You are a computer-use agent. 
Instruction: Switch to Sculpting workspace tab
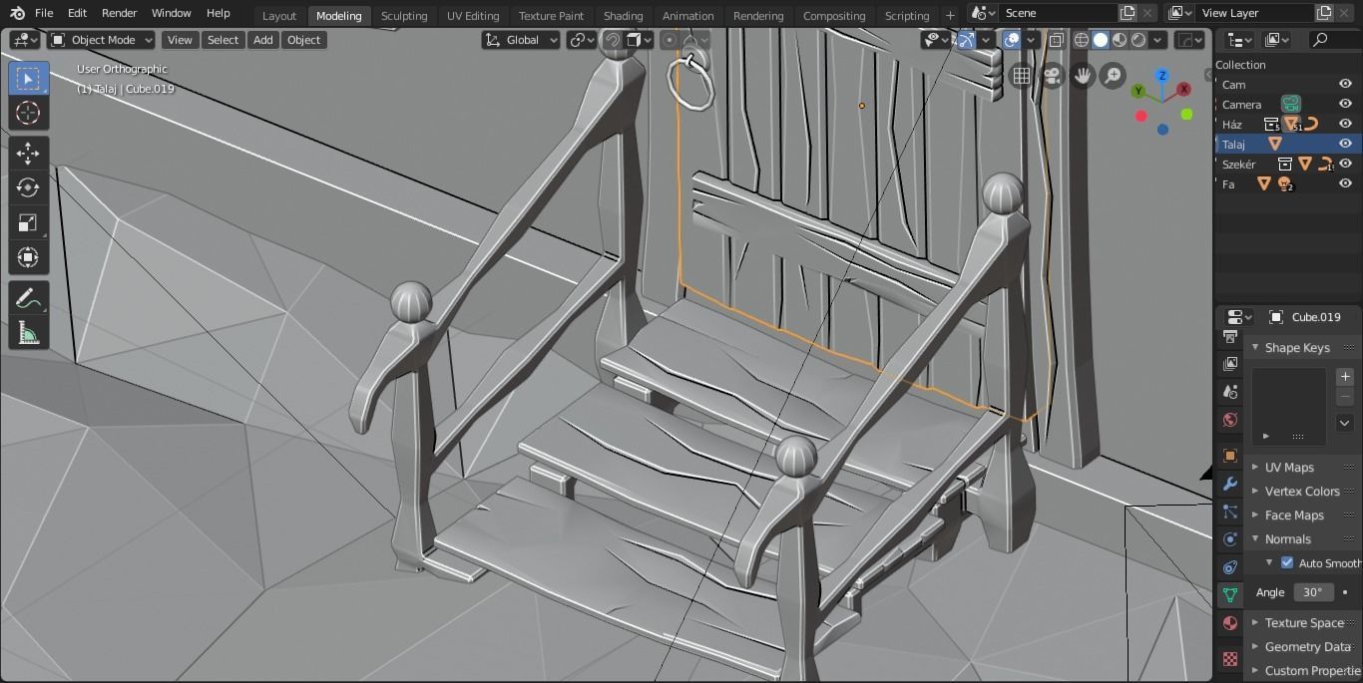pyautogui.click(x=404, y=16)
